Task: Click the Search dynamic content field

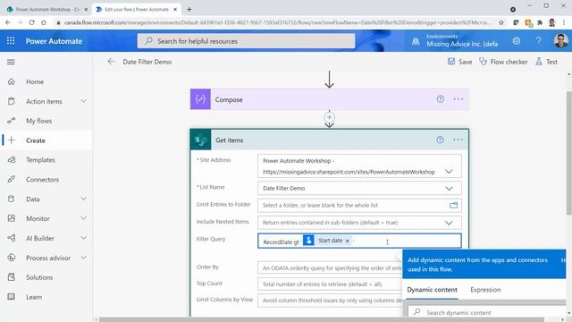Action: 487,312
